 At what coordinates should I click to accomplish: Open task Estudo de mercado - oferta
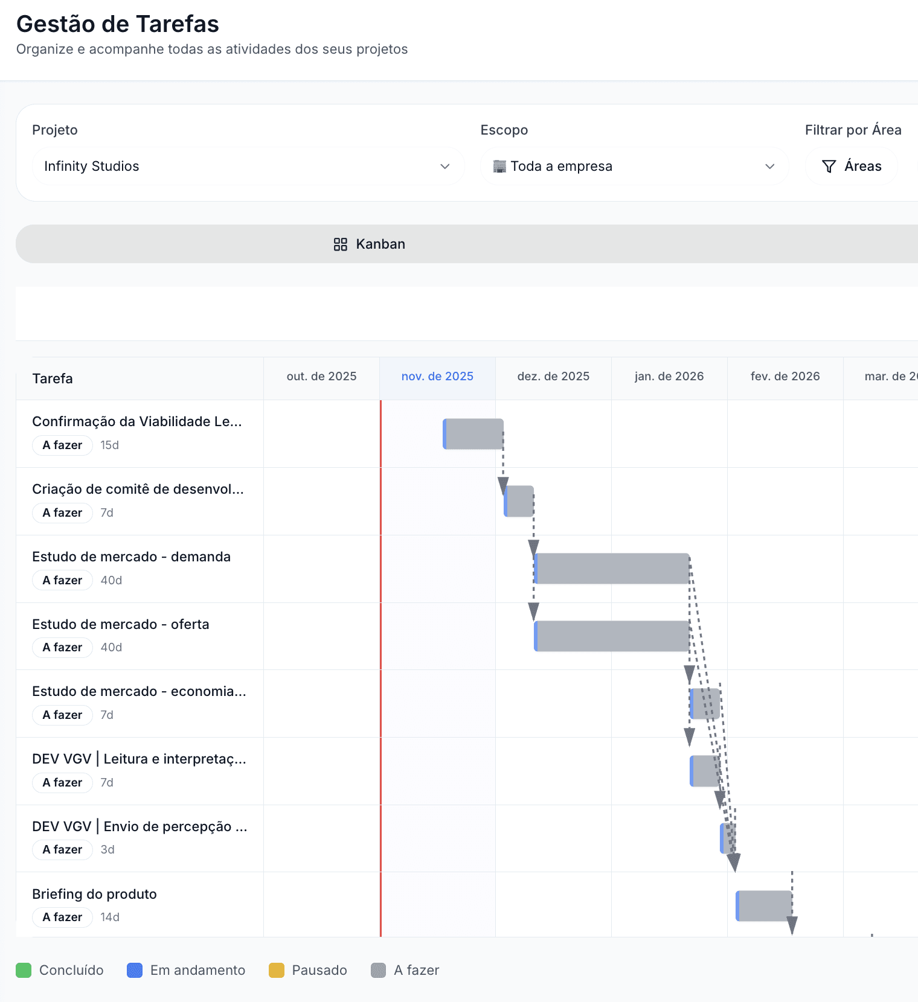click(121, 624)
